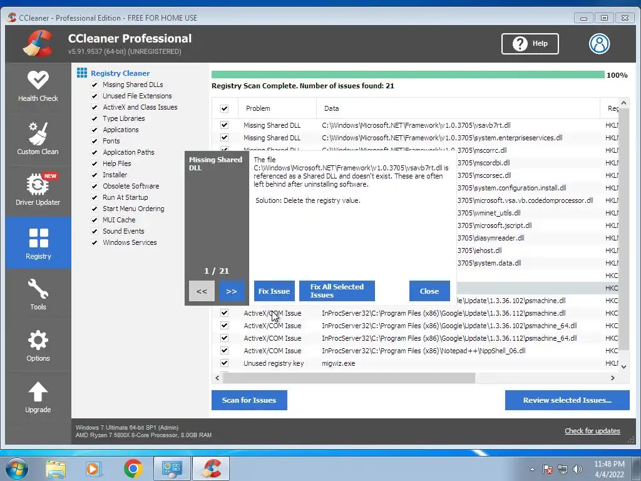Screen dimensions: 641x481
Task: Click the Registry Cleaner grid icon
Action: point(82,73)
